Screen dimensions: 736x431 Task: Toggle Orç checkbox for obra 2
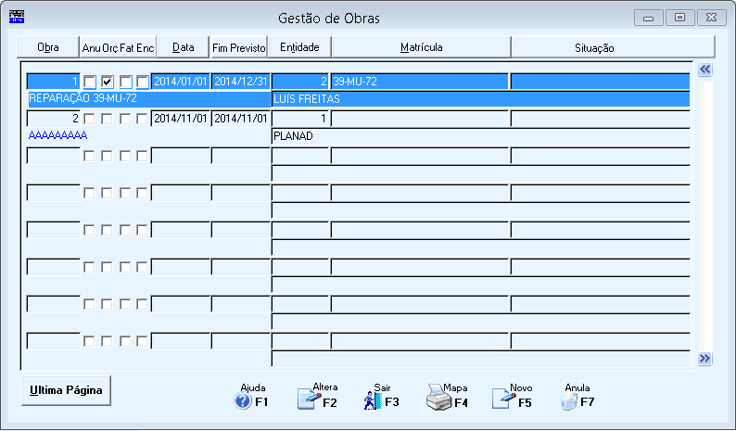tap(107, 119)
